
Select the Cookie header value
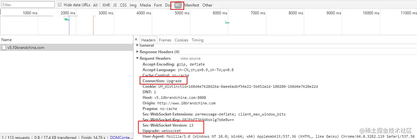click(238, 86)
